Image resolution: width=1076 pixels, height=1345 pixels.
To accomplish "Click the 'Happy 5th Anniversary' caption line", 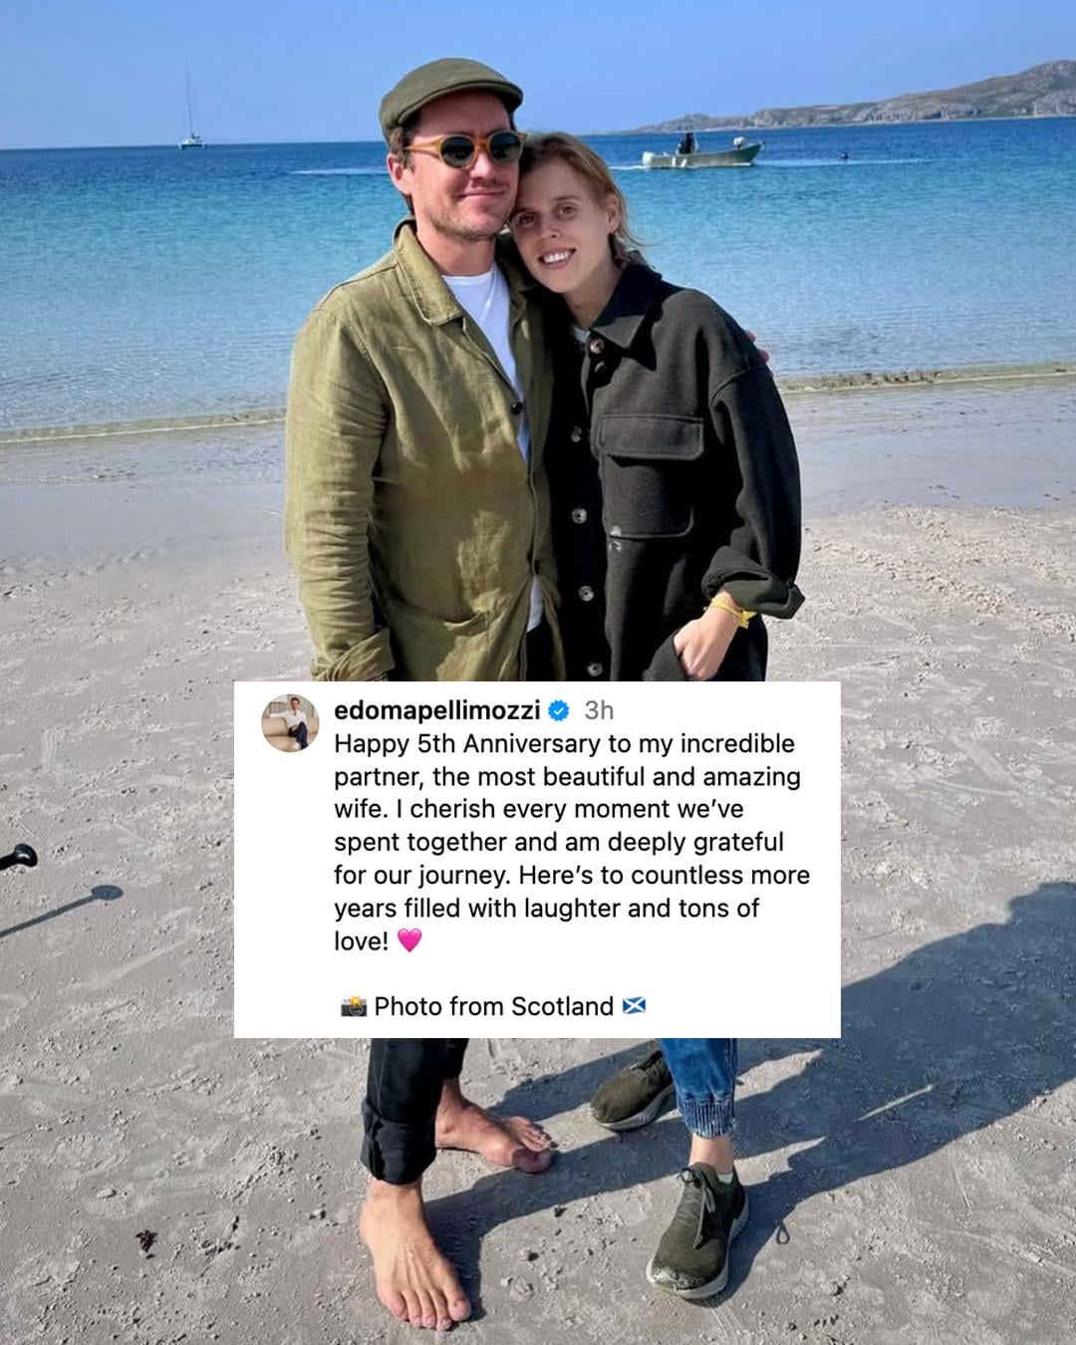I will click(x=564, y=744).
